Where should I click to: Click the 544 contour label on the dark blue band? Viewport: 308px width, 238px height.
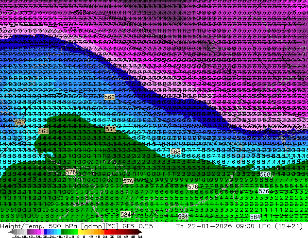[x=53, y=46]
